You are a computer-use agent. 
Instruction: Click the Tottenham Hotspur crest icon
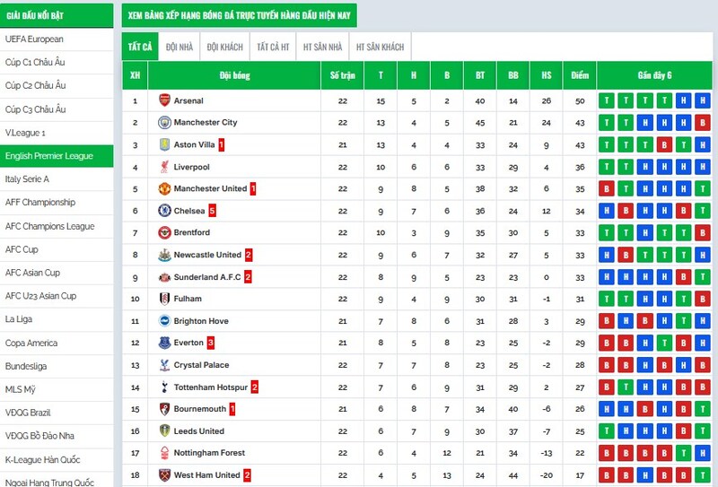(x=164, y=387)
